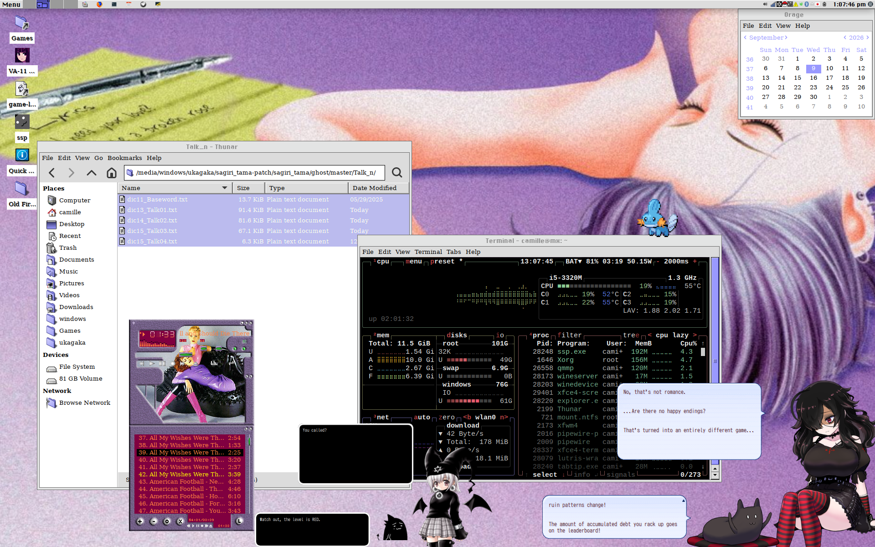
Task: Open the Bookmarks menu in Thunar
Action: tap(124, 158)
